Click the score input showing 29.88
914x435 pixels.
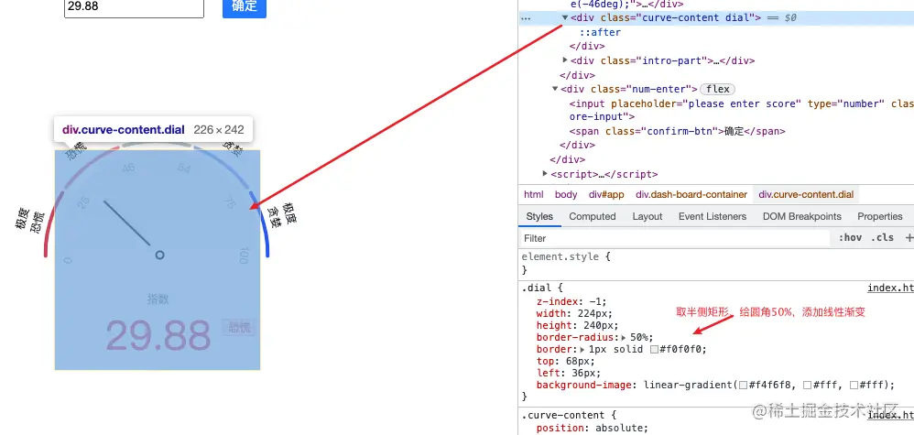click(134, 7)
